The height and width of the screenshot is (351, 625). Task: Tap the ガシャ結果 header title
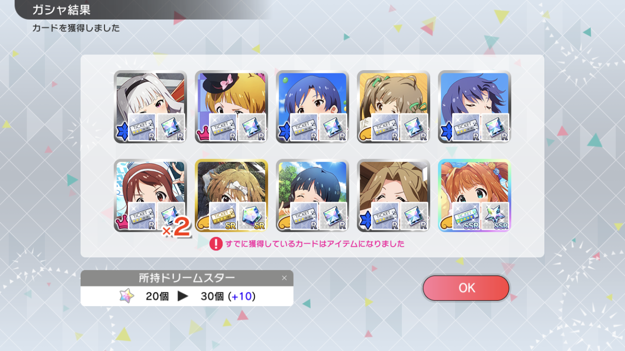(61, 9)
